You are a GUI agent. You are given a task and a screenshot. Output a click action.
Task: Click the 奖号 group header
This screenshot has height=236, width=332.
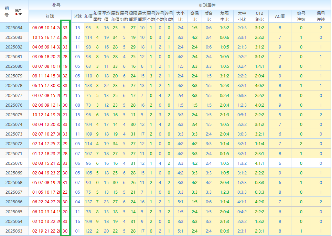pos(56,5)
